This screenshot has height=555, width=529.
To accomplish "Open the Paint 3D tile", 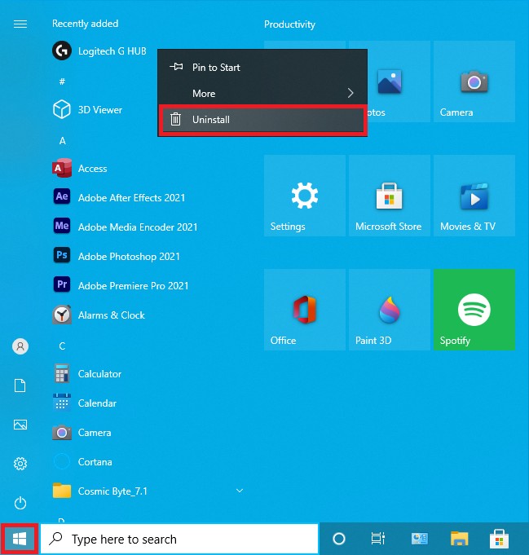I will pos(390,310).
